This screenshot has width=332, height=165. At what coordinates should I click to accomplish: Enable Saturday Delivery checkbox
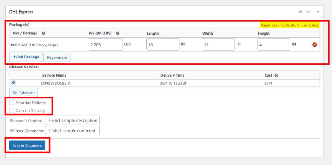(x=12, y=103)
